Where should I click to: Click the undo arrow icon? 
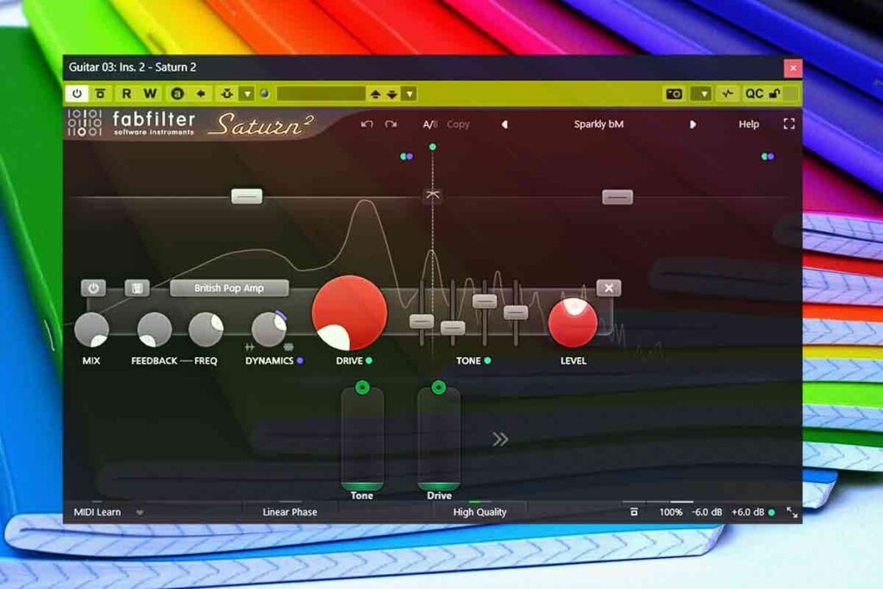tap(367, 124)
